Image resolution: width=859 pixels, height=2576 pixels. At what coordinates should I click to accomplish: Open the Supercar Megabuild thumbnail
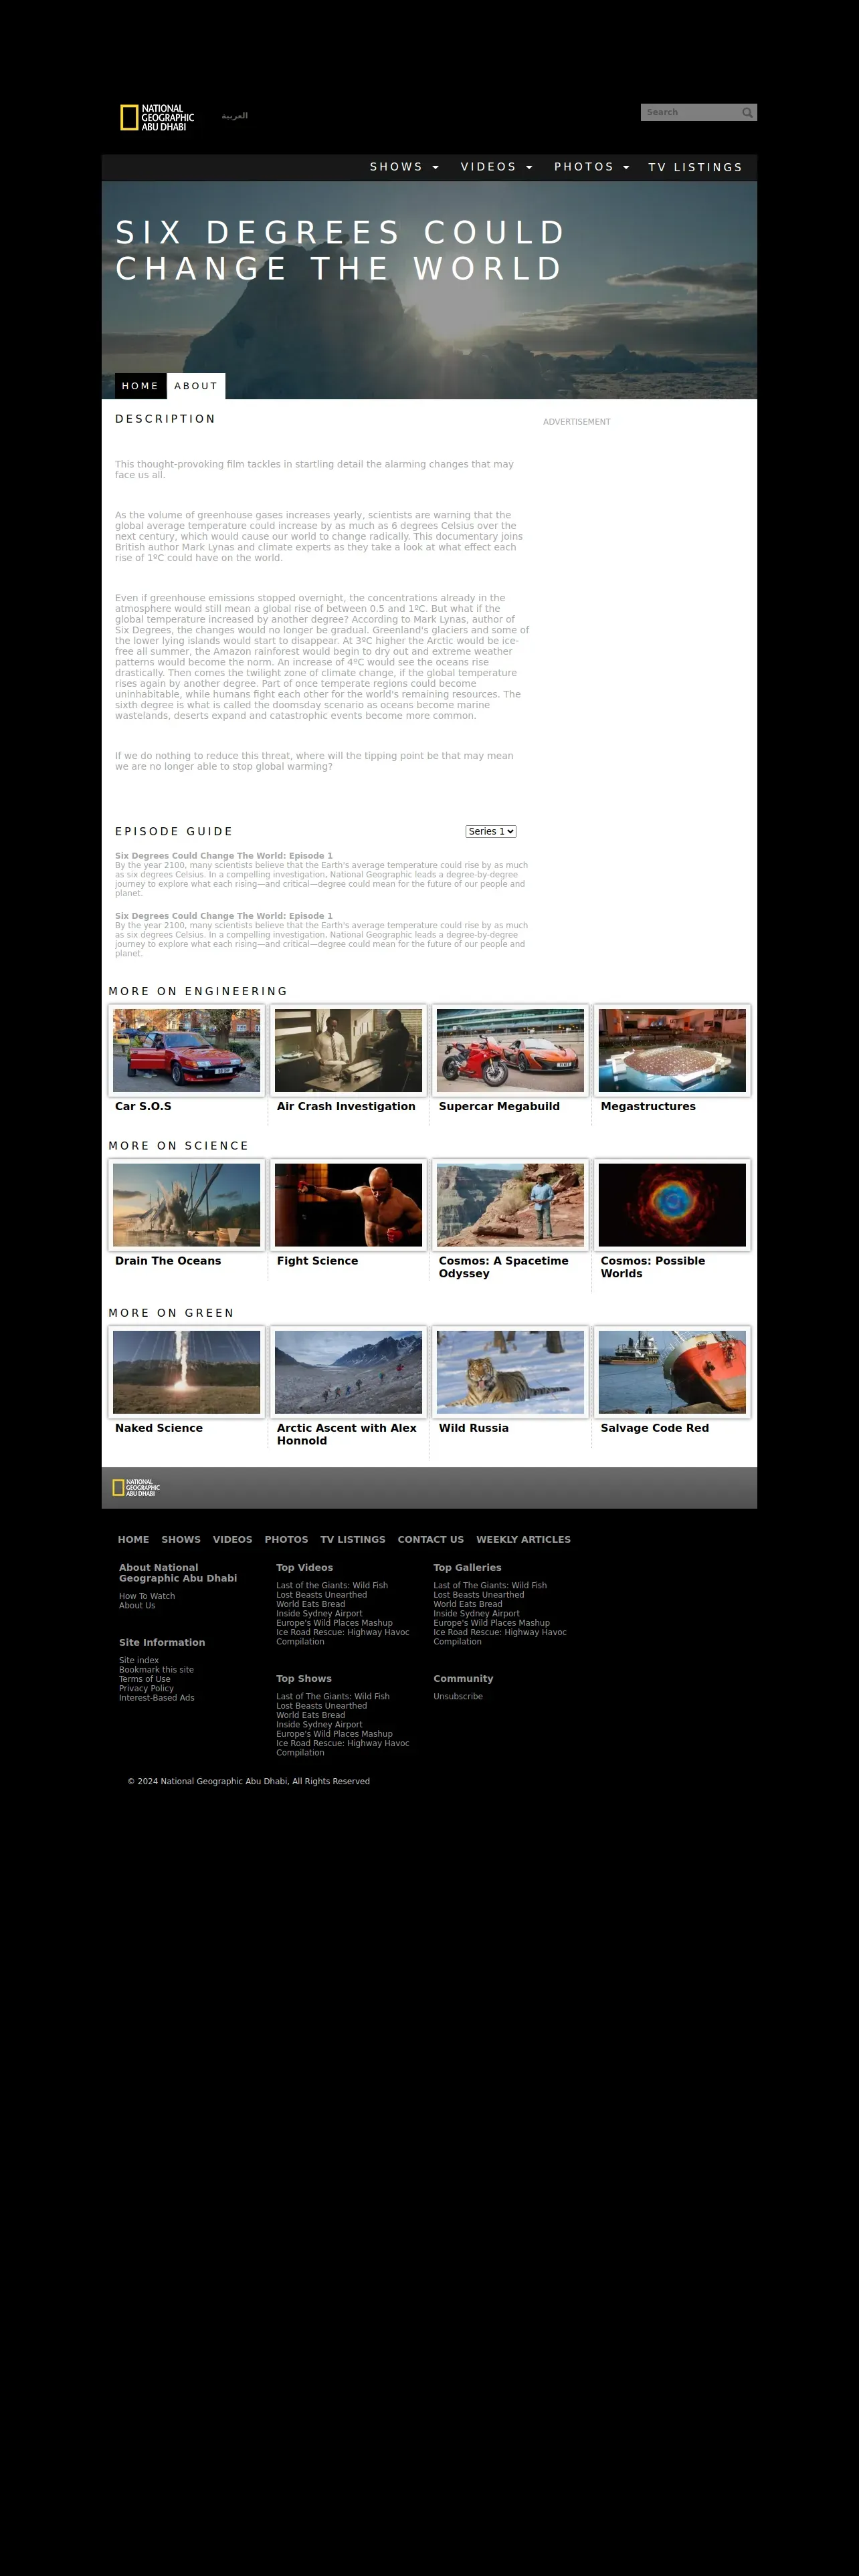click(510, 1050)
